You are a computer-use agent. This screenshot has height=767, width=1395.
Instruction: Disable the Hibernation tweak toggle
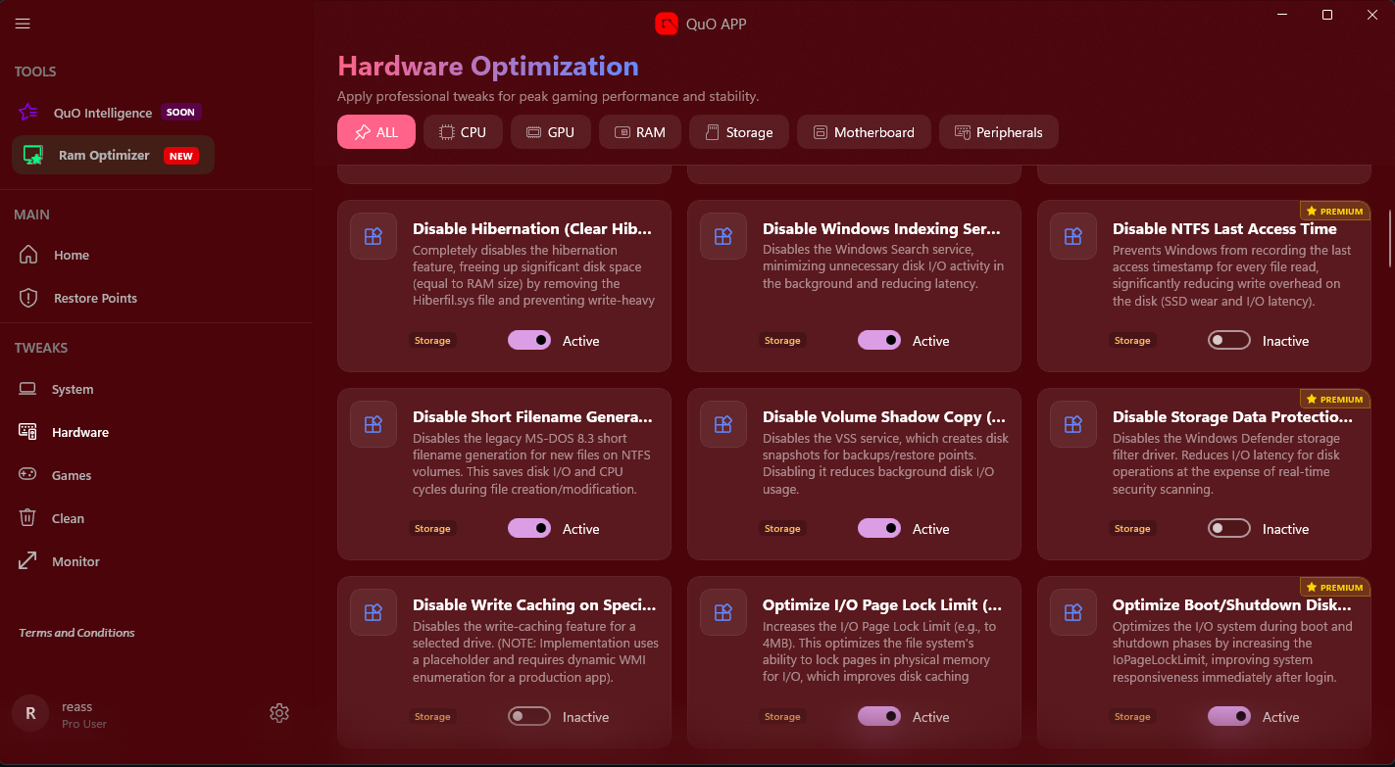point(529,340)
